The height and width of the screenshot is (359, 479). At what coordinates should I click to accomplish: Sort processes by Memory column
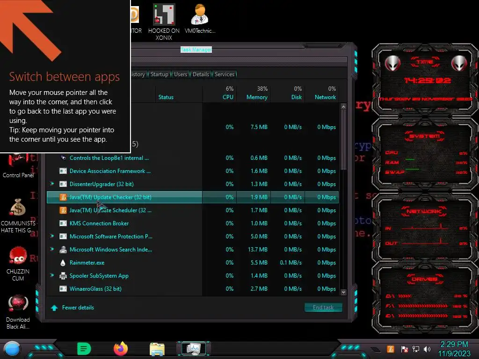[x=254, y=93]
